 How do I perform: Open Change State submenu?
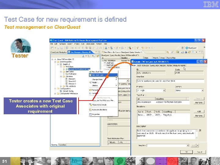[x=103, y=79]
